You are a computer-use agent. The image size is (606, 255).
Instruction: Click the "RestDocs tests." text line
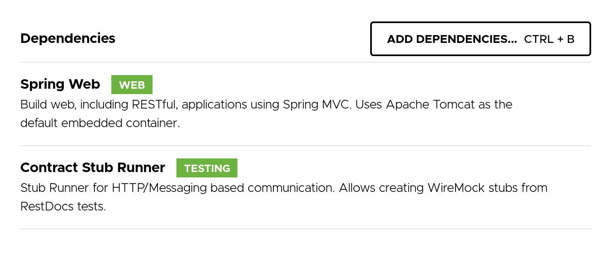(x=63, y=206)
